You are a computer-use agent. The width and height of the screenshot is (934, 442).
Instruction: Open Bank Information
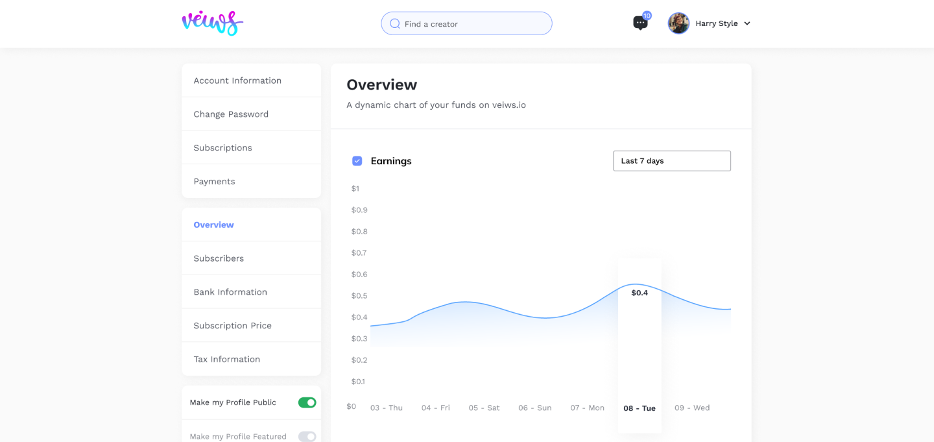coord(251,292)
